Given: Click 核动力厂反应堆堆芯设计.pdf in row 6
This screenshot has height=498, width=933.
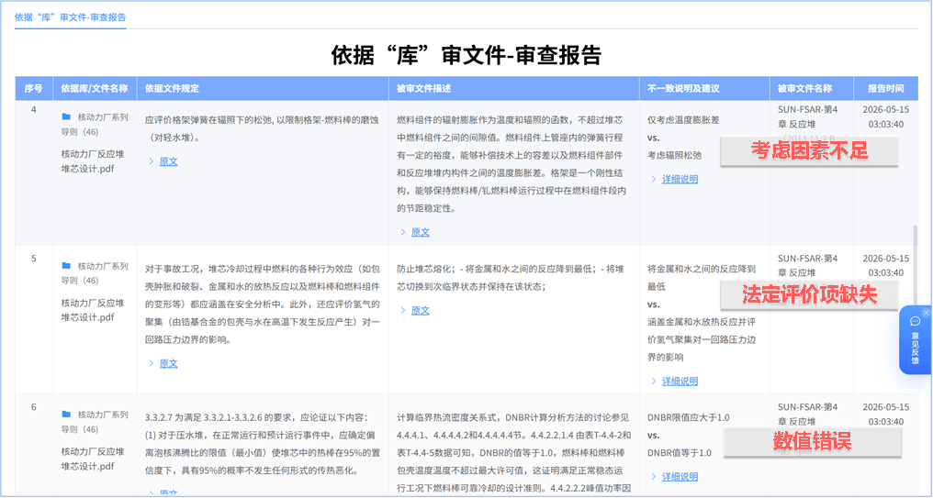Looking at the screenshot, I should tap(93, 459).
